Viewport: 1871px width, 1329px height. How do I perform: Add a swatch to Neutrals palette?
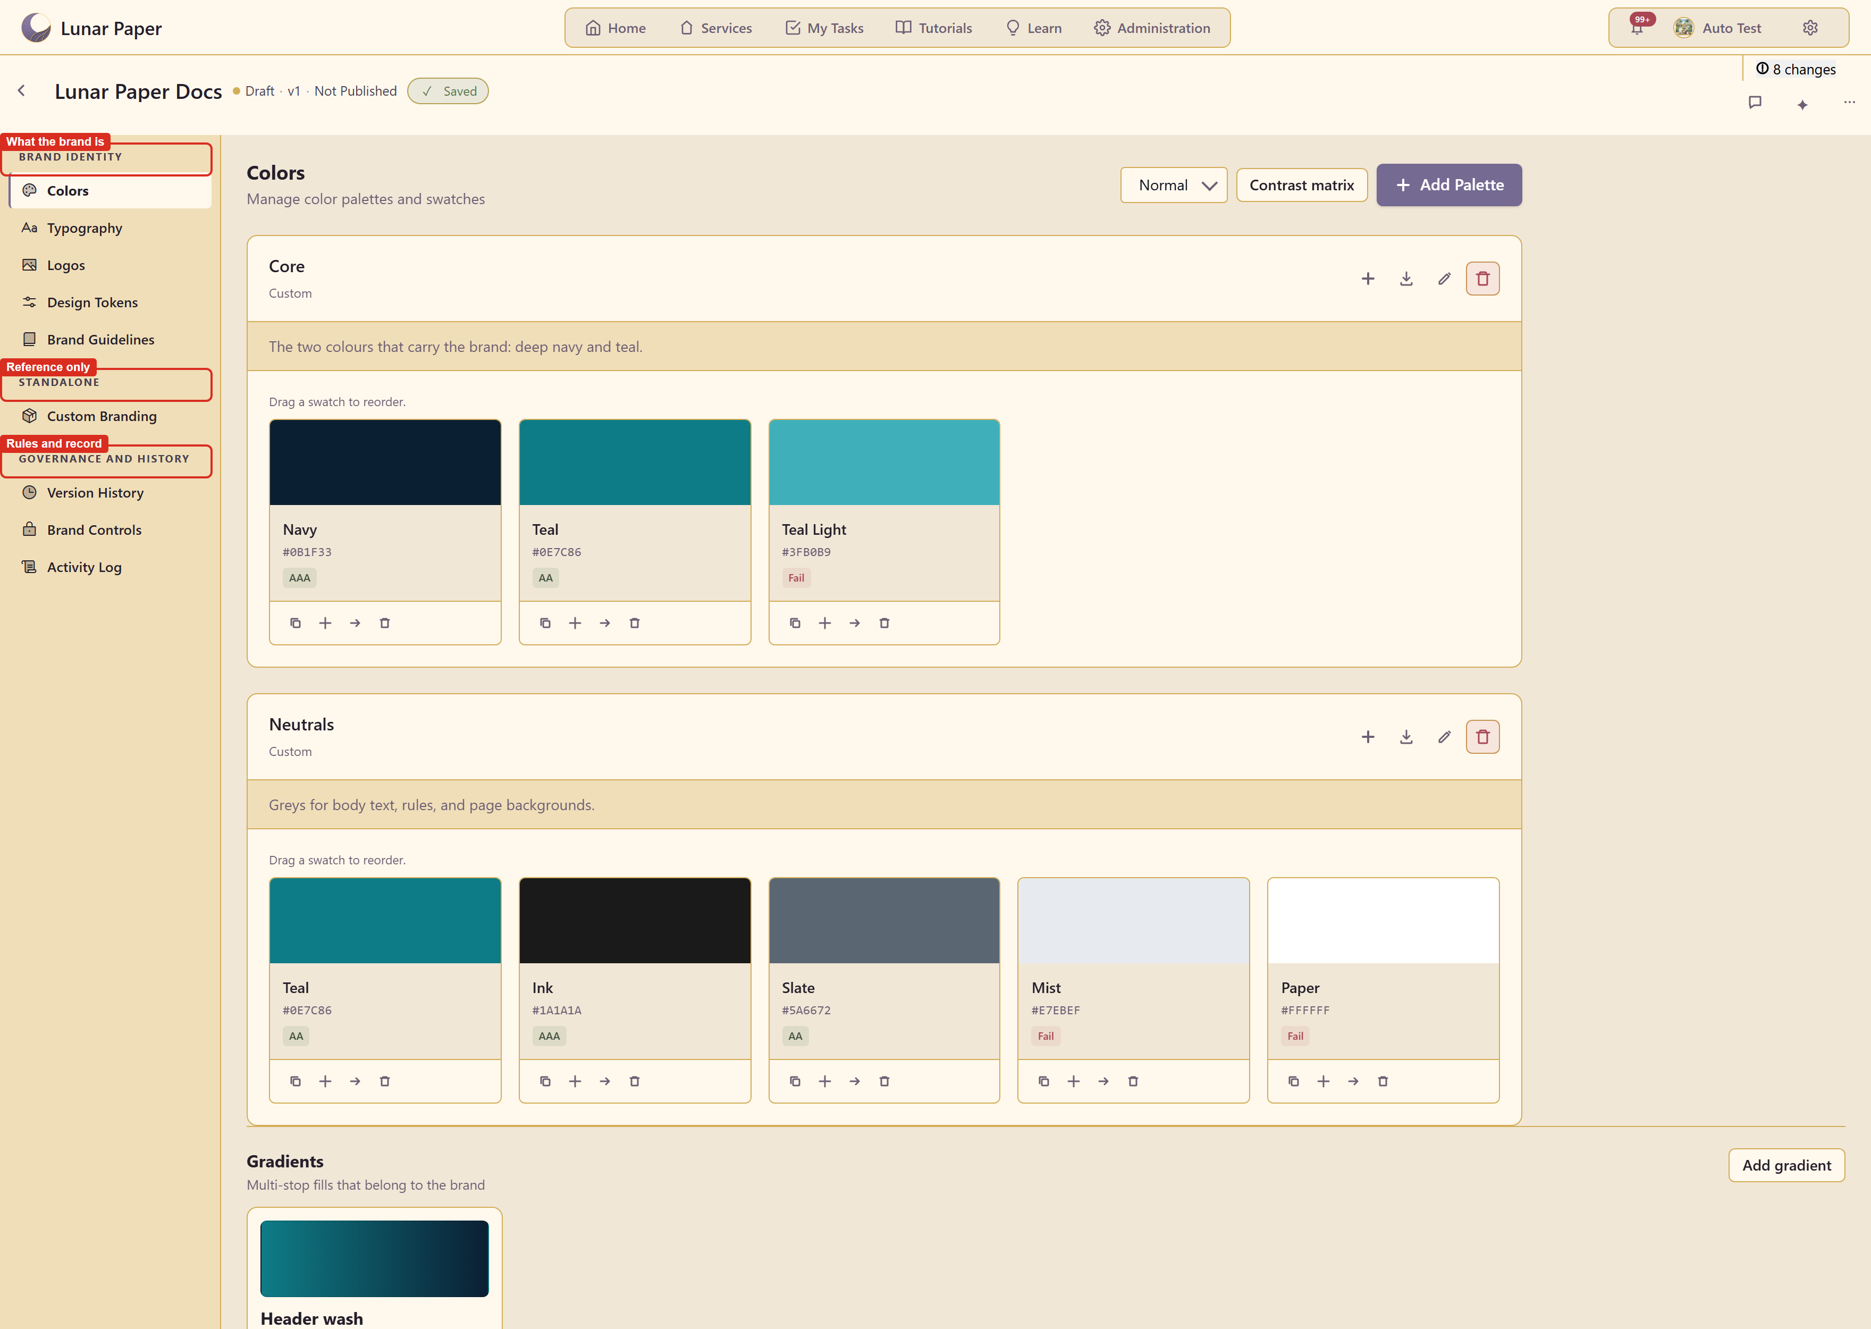pyautogui.click(x=1368, y=737)
